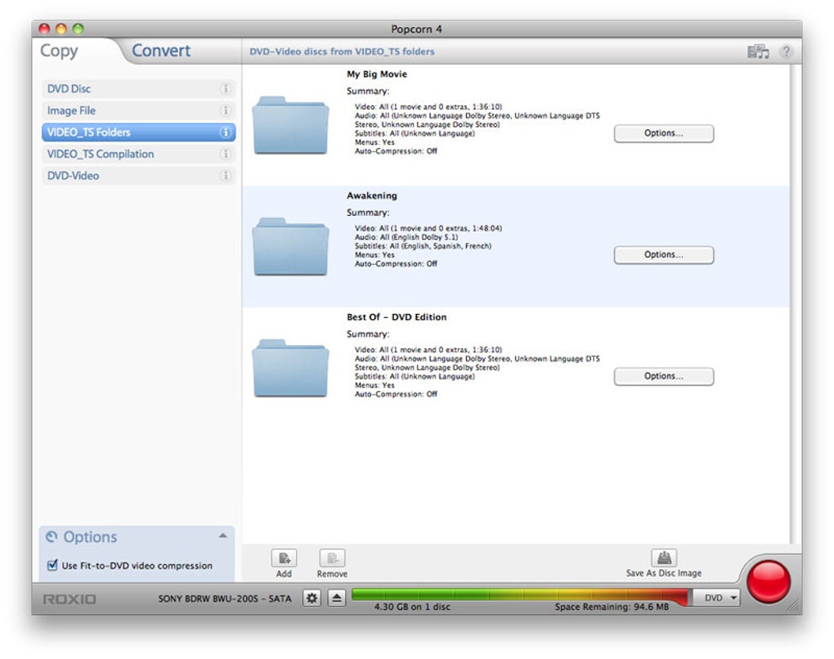The width and height of the screenshot is (834, 659).
Task: Click Space Remaining: 94.6 MB text
Action: [x=612, y=607]
